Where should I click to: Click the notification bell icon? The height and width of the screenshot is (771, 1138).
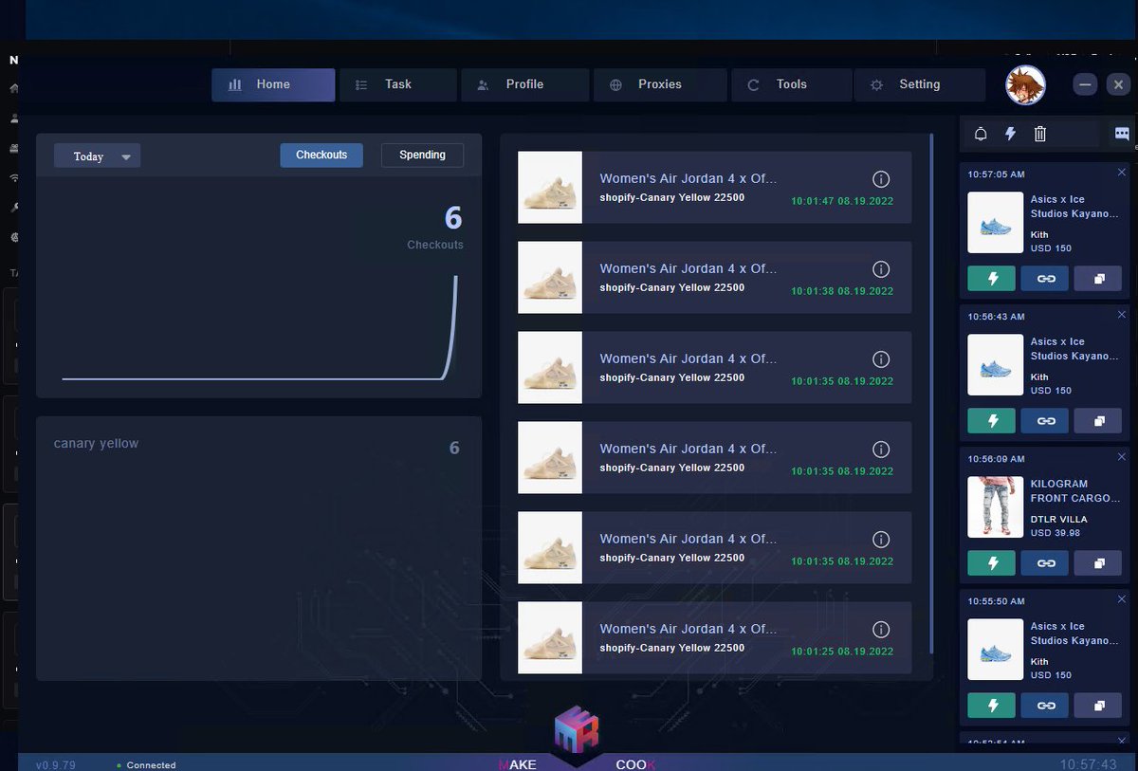[981, 135]
